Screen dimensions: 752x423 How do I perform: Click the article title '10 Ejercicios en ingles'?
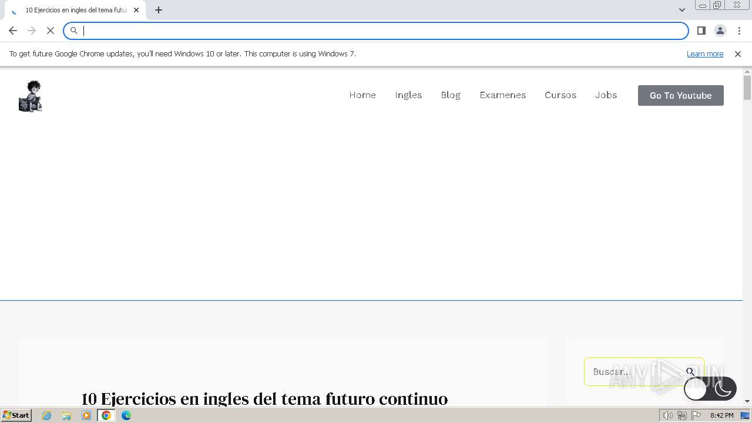click(264, 399)
